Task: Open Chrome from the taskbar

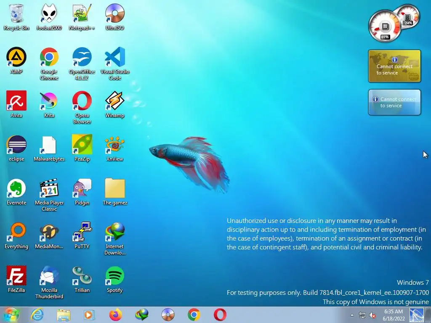Action: pyautogui.click(x=194, y=315)
